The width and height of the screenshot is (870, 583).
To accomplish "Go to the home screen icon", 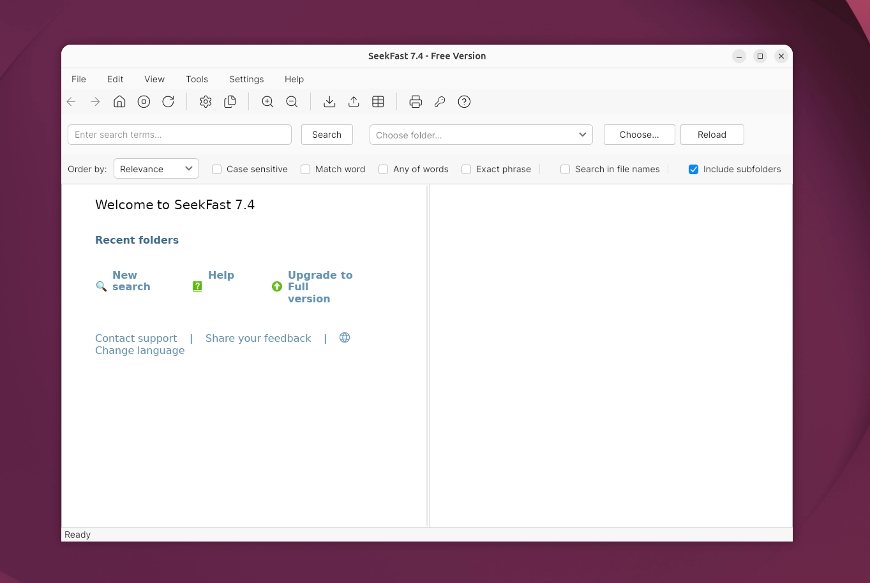I will click(119, 102).
